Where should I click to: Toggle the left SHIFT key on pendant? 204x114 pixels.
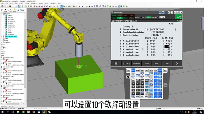[x=133, y=70]
